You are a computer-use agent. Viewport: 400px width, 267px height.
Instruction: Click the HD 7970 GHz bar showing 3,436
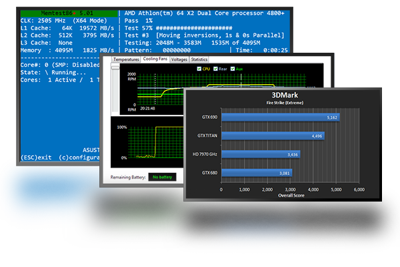261,154
